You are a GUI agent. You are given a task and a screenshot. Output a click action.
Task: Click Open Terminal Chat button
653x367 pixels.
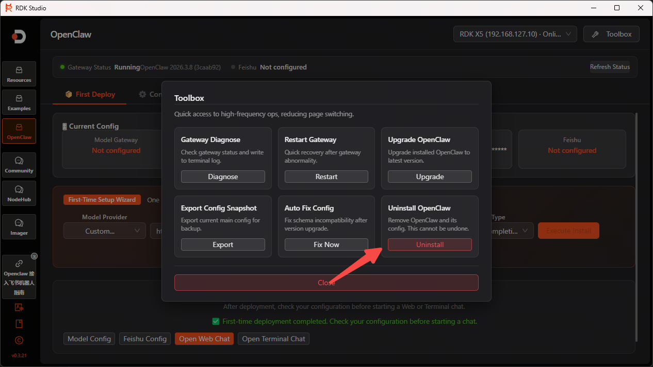pyautogui.click(x=273, y=339)
